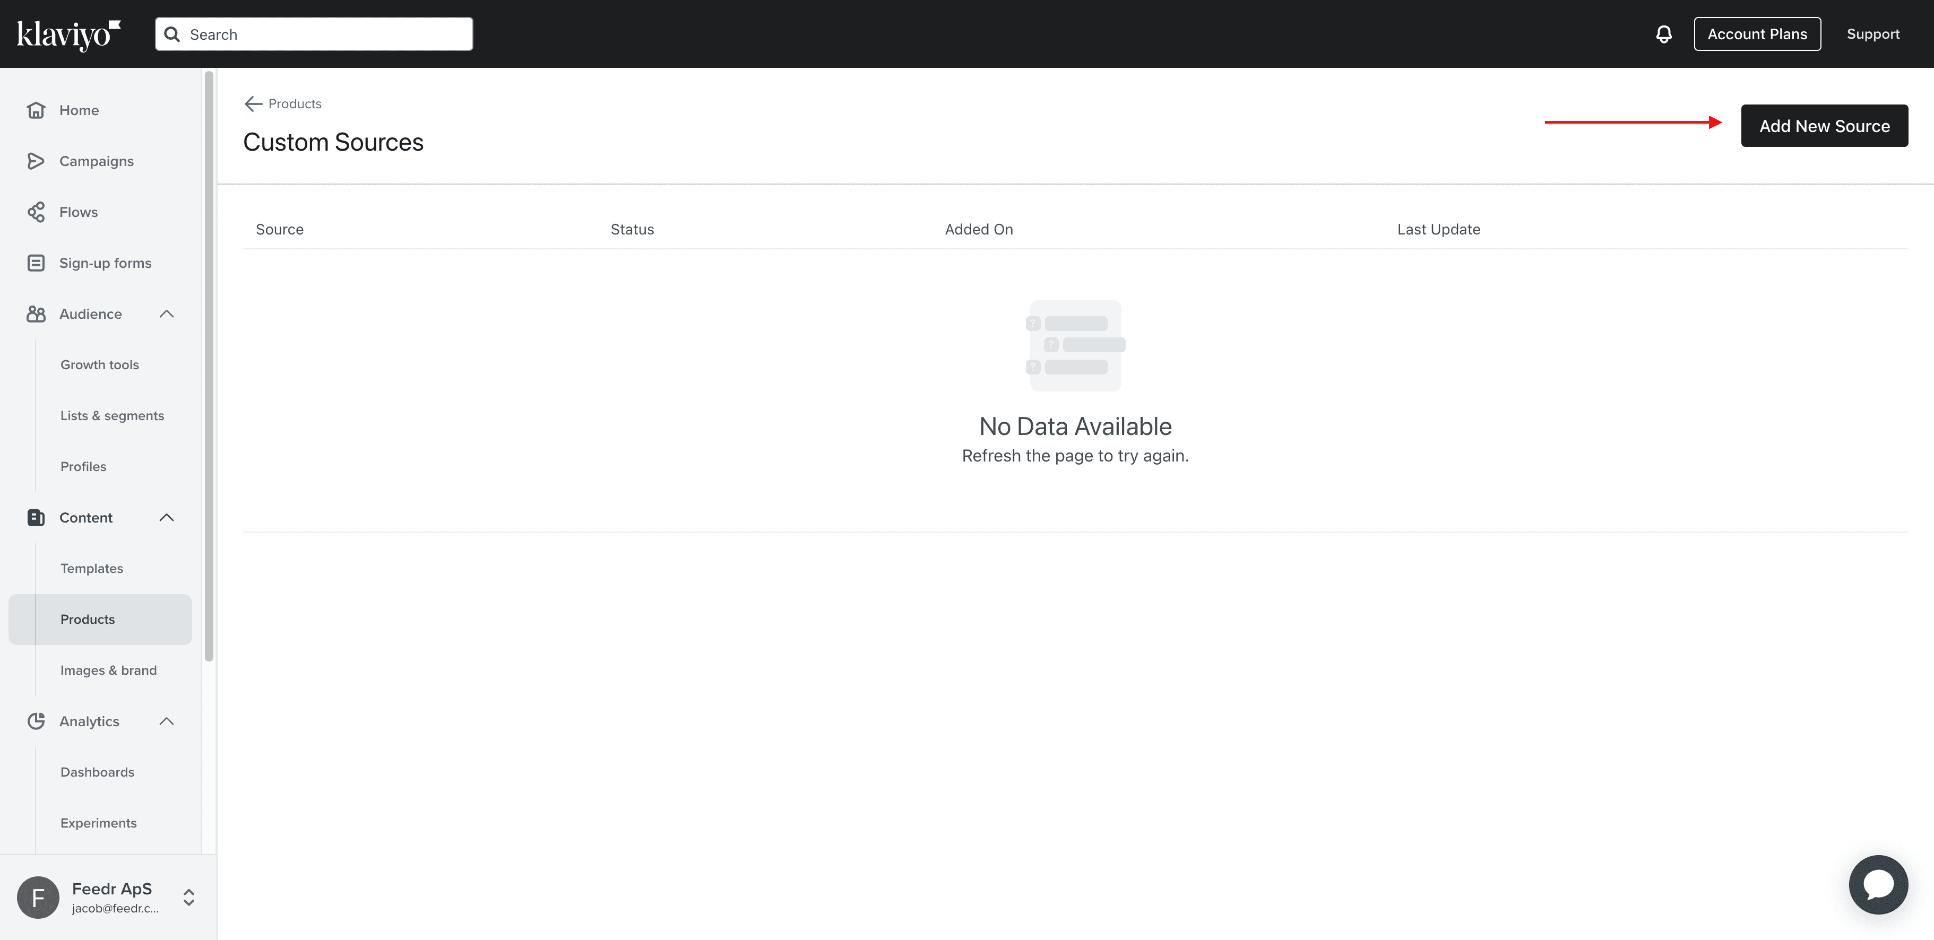Open the chat support bubble

coord(1878,884)
